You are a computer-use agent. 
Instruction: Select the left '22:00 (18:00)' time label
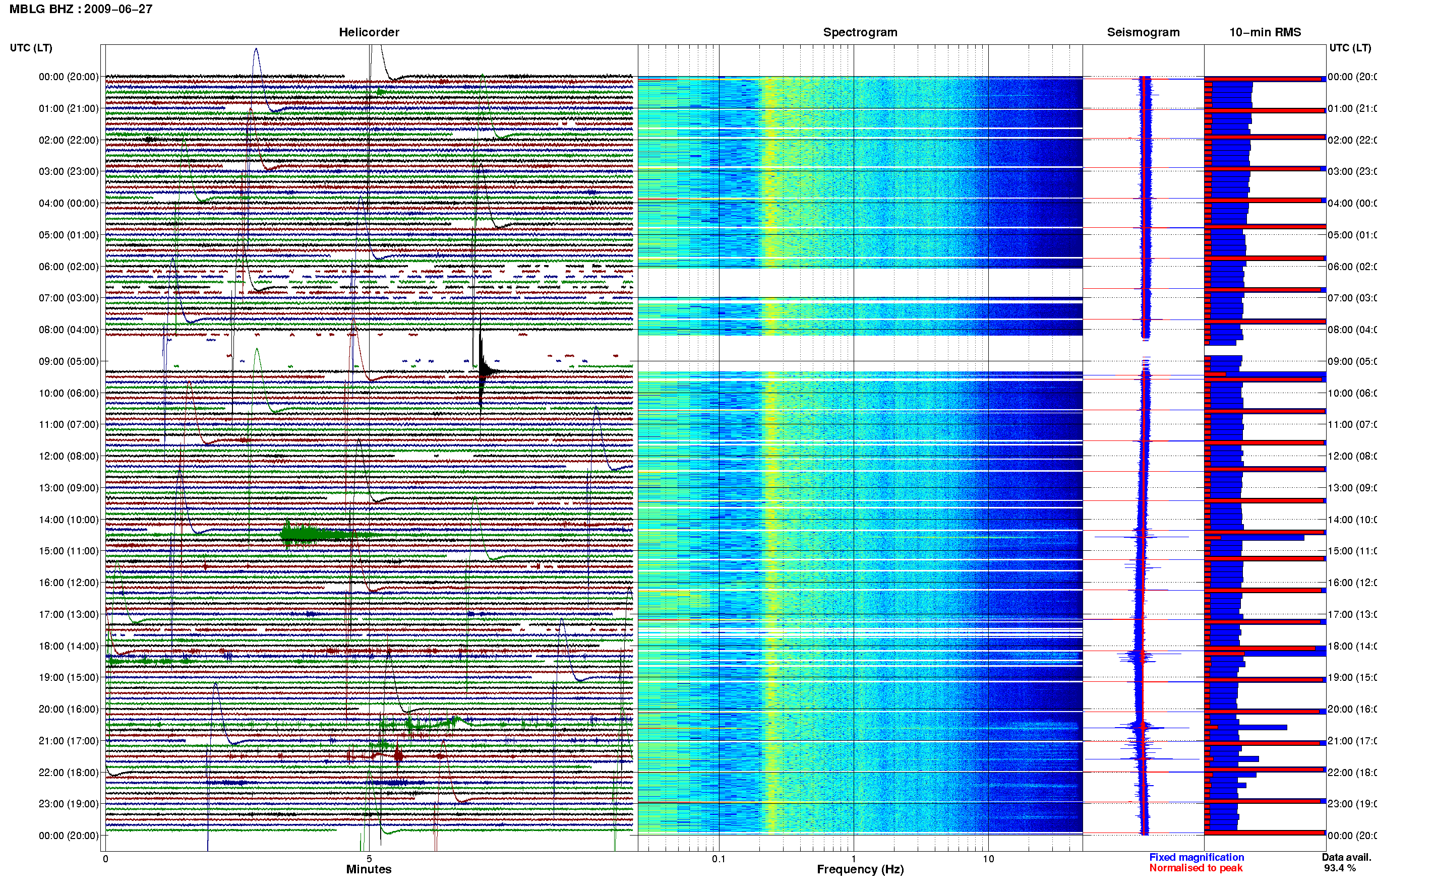pyautogui.click(x=69, y=773)
